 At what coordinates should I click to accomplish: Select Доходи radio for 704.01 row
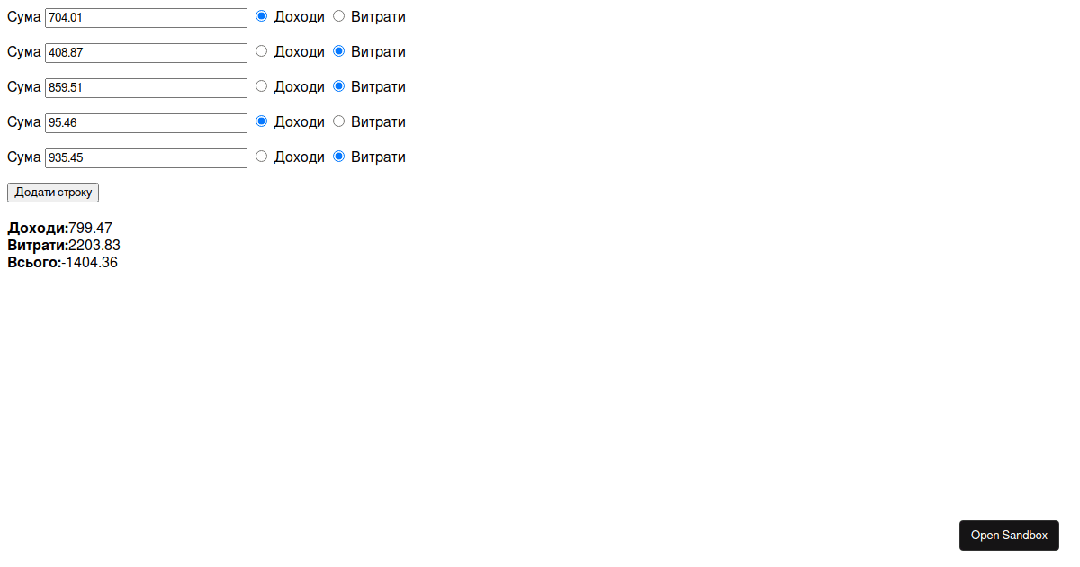(x=262, y=16)
